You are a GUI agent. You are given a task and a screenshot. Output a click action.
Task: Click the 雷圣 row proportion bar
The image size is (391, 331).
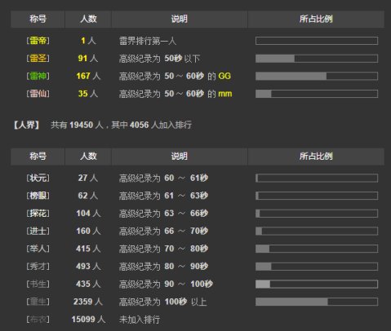point(317,59)
